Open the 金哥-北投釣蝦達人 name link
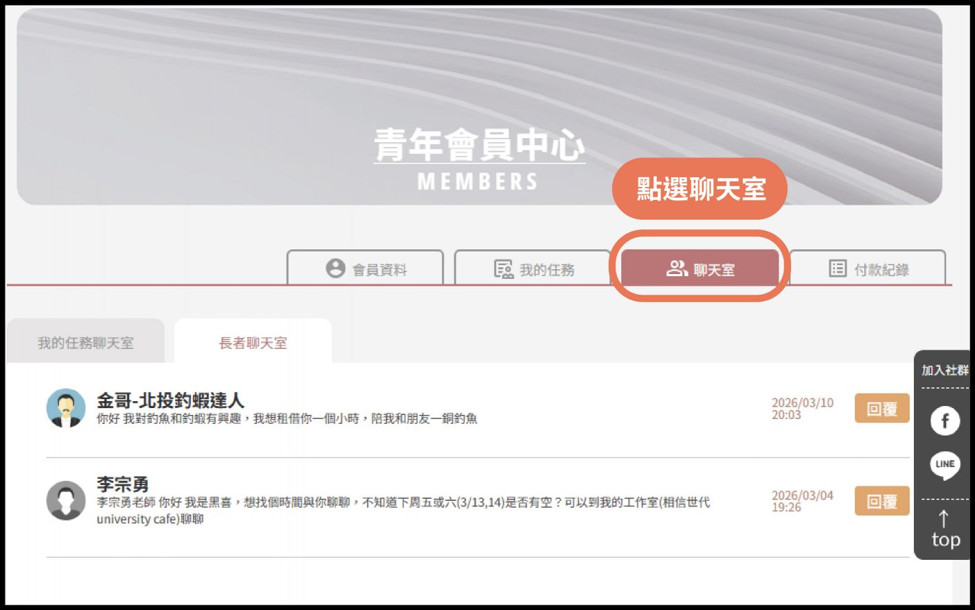Viewport: 975px width, 610px height. tap(170, 400)
